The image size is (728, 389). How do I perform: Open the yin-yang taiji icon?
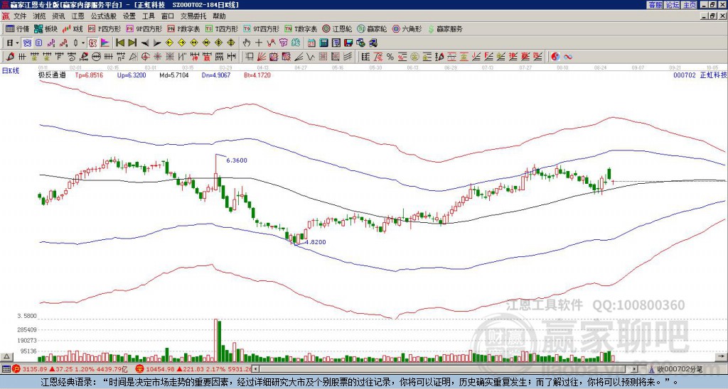[x=555, y=57]
